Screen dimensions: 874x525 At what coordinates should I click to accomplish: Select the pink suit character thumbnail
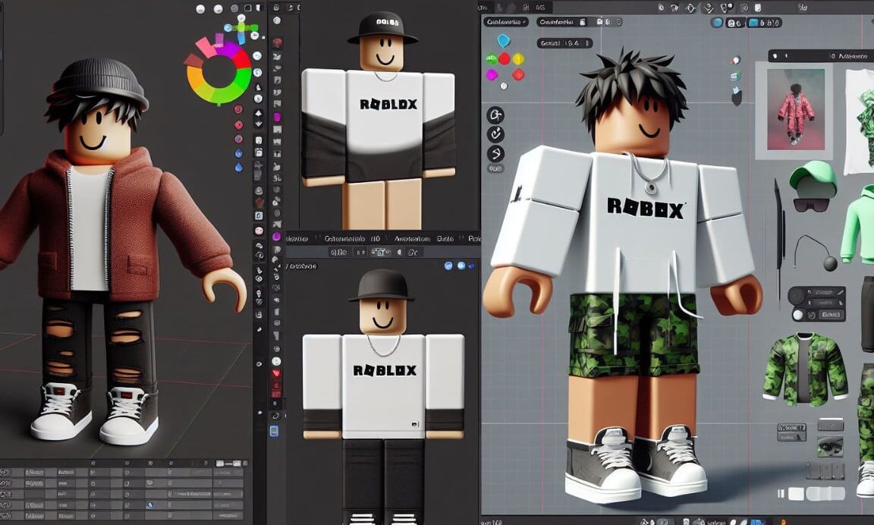pyautogui.click(x=795, y=110)
